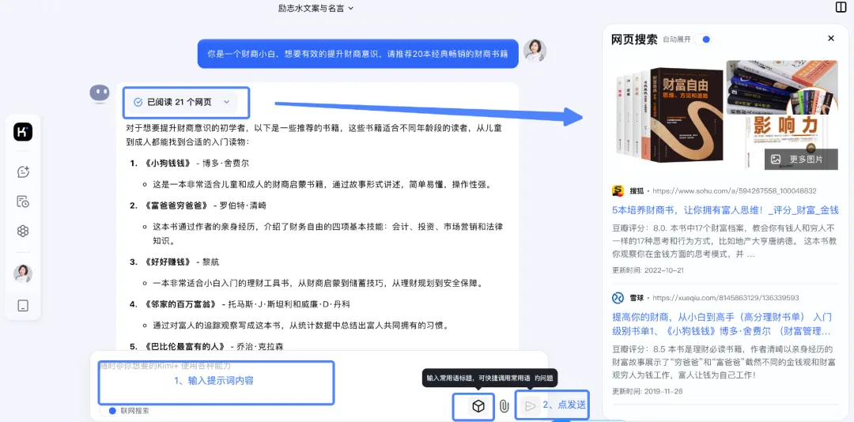Click the user avatar in left sidebar
Image resolution: width=854 pixels, height=422 pixels.
coord(23,273)
